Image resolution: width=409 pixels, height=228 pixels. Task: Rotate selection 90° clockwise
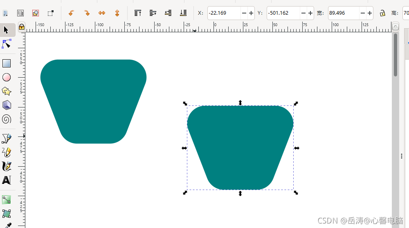(x=87, y=13)
